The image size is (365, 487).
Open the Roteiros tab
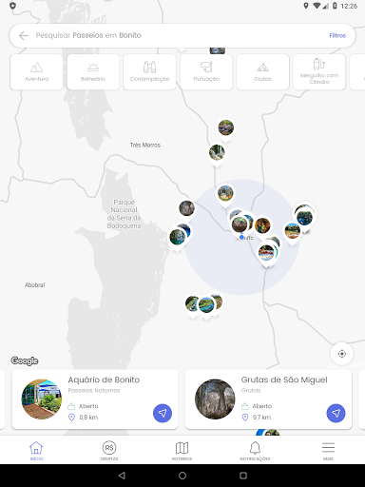(x=182, y=451)
